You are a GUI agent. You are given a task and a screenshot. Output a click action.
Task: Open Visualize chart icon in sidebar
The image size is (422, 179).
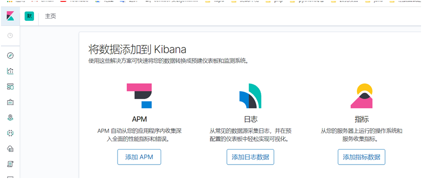tap(10, 71)
